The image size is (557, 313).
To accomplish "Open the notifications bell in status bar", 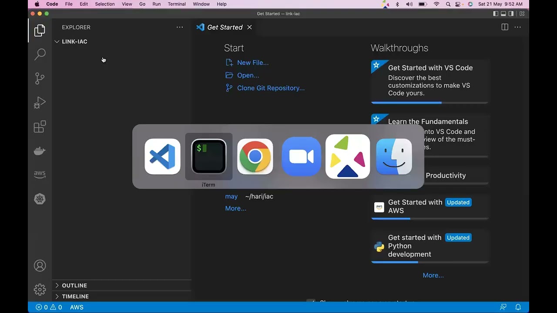I will click(518, 307).
